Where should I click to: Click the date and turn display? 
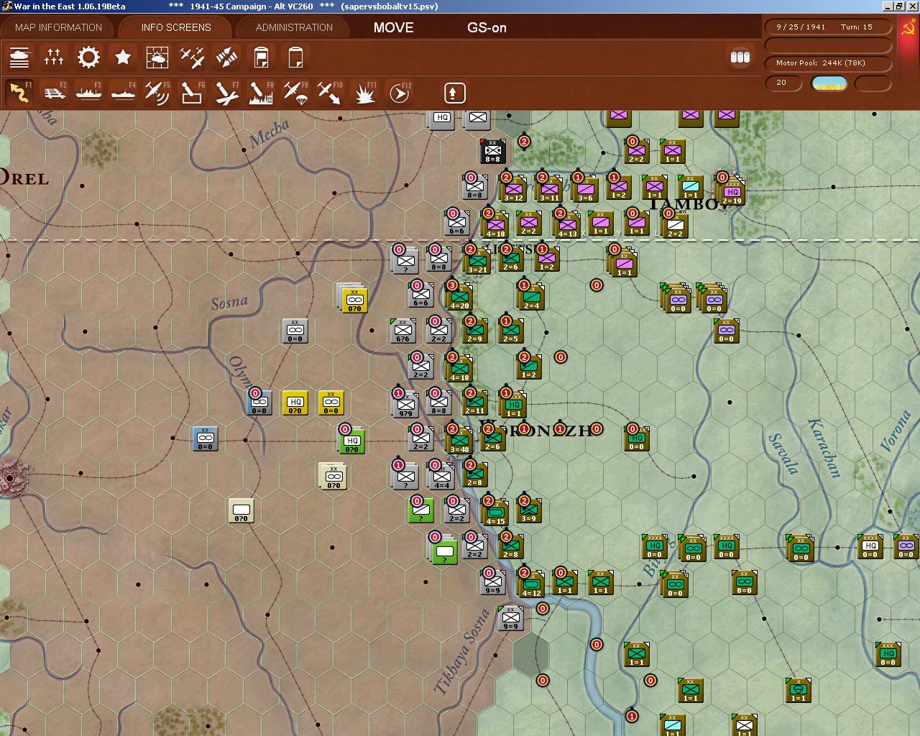[x=828, y=27]
